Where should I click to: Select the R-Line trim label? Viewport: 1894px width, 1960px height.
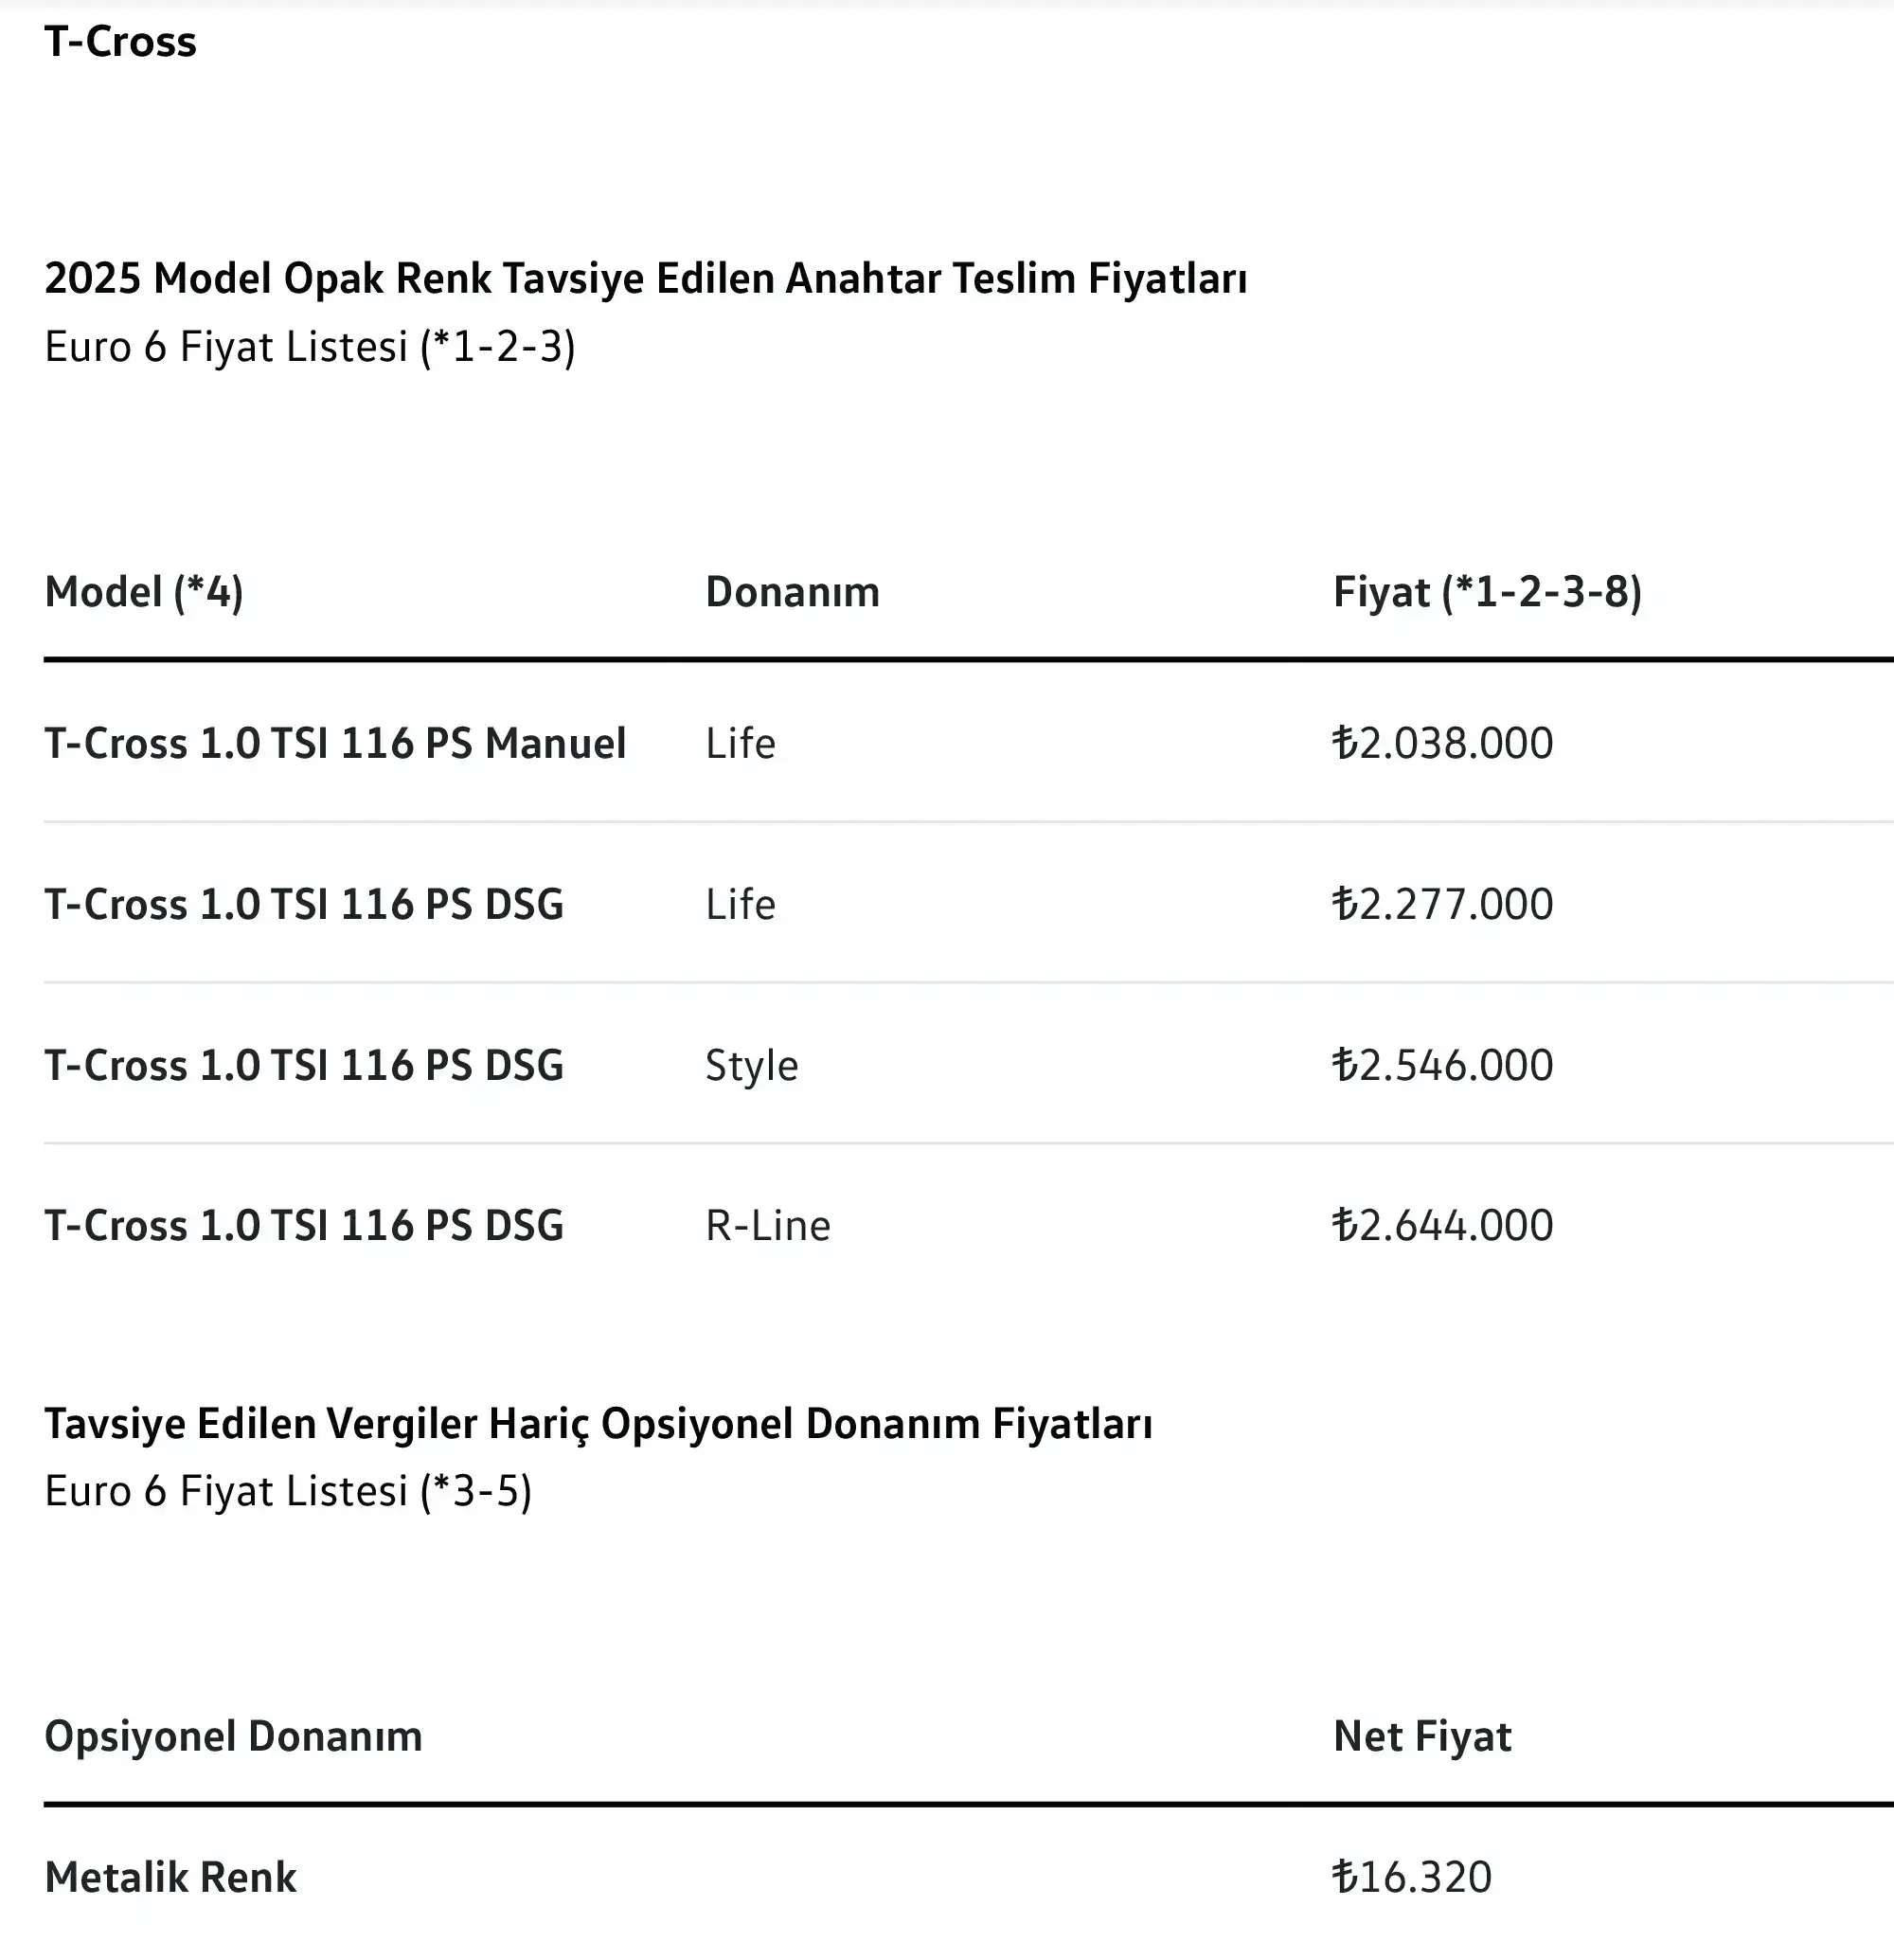[768, 1225]
